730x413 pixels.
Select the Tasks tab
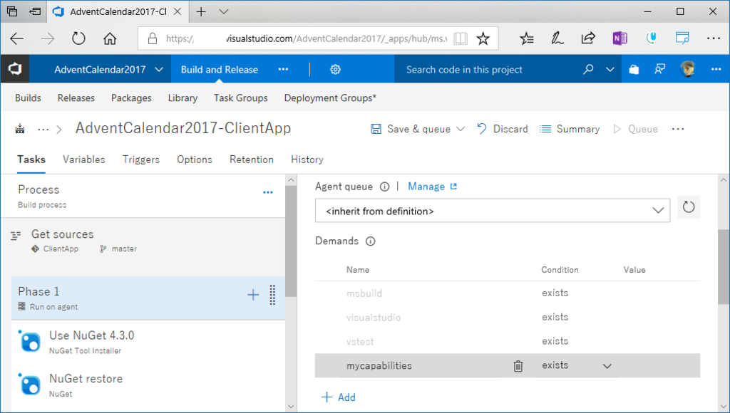point(31,160)
